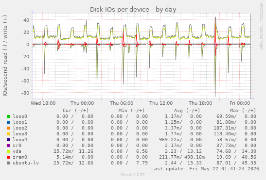Click ubuntu-lv max value '87.01 / 45.35'
Screen dimensions: 266x180
[236, 163]
